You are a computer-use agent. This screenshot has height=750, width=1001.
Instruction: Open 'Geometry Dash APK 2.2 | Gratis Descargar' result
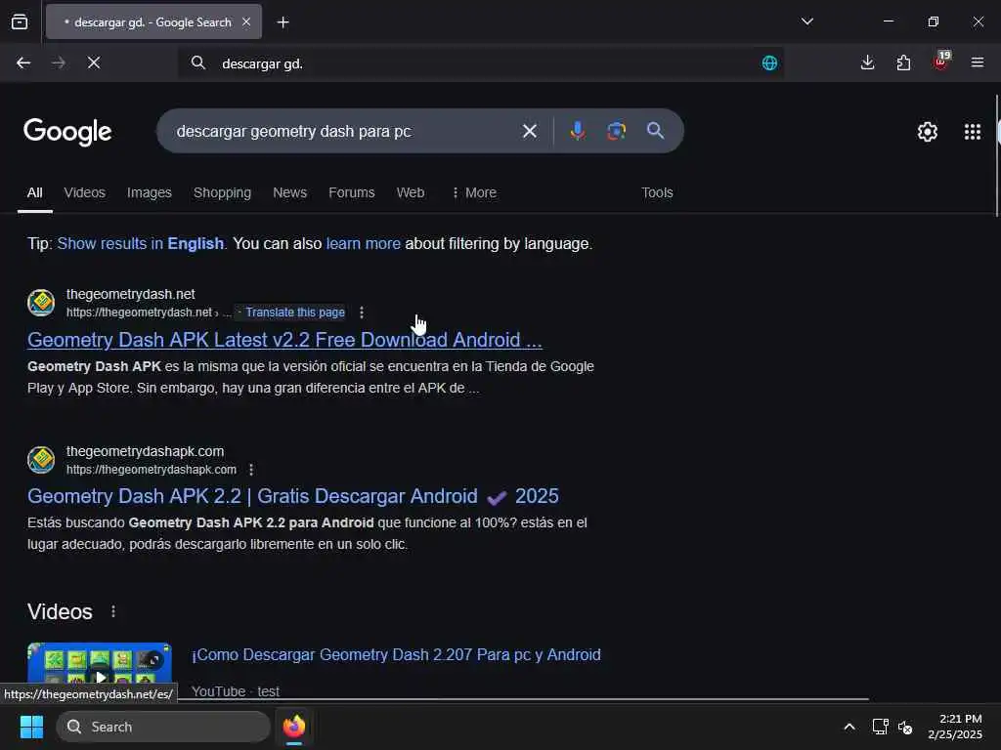(x=293, y=496)
